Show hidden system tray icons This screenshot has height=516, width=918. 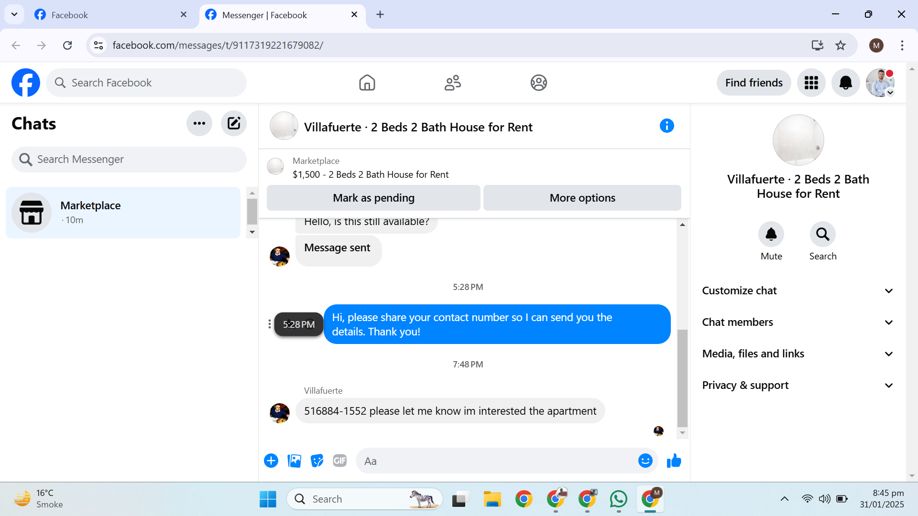pos(785,499)
